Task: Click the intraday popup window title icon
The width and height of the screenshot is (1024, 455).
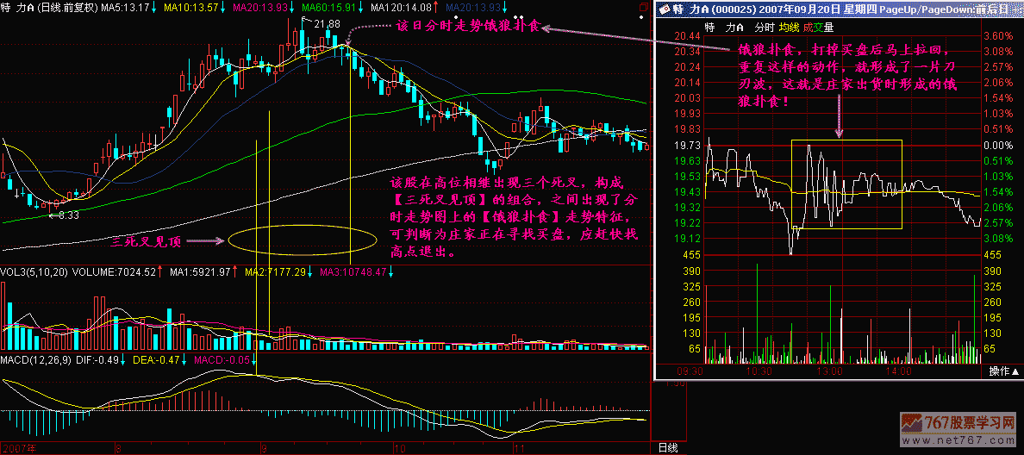Action: click(665, 8)
